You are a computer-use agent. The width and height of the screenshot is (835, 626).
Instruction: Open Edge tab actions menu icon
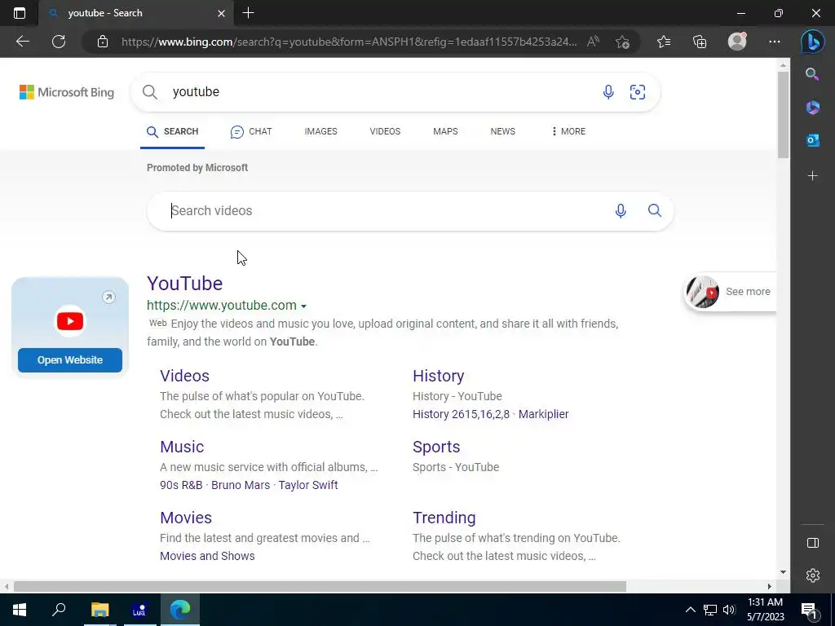(x=20, y=13)
